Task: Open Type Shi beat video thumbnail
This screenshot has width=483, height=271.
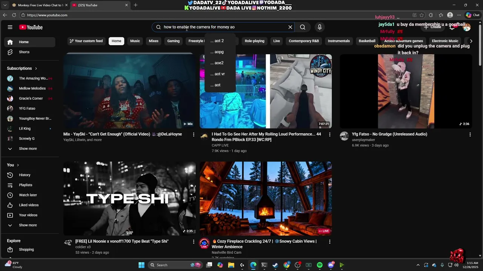Action: (x=129, y=198)
